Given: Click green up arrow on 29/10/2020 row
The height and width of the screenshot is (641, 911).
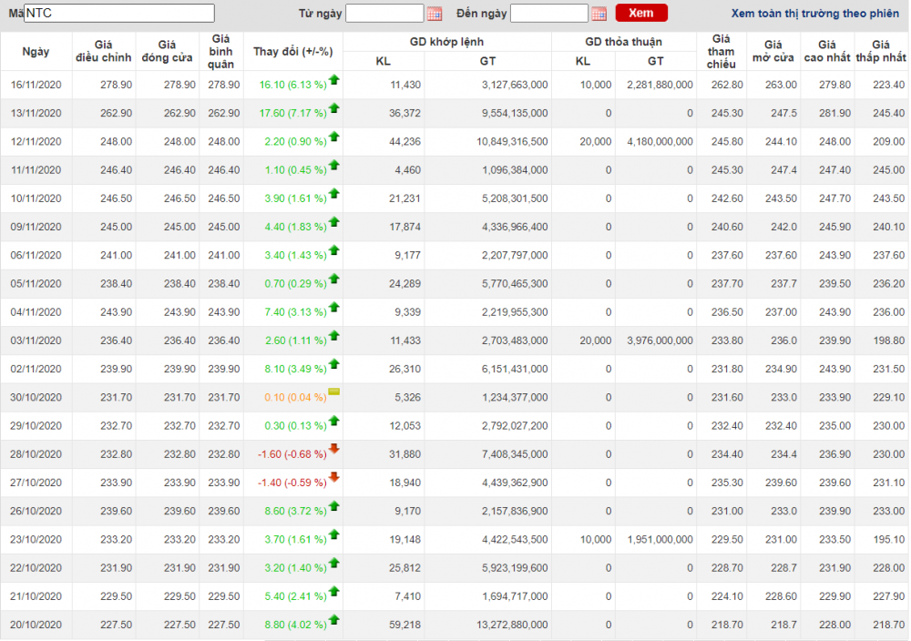Looking at the screenshot, I should 334,422.
